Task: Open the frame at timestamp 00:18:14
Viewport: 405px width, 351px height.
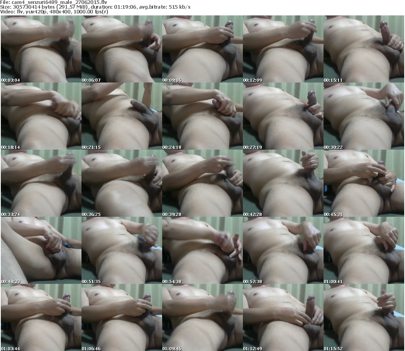Action: pos(41,116)
